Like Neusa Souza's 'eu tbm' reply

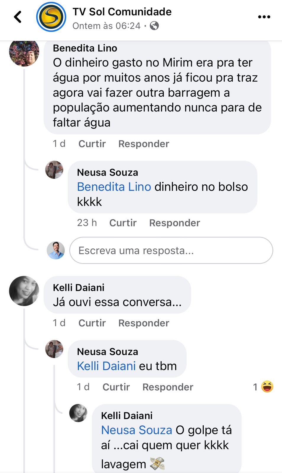click(116, 387)
